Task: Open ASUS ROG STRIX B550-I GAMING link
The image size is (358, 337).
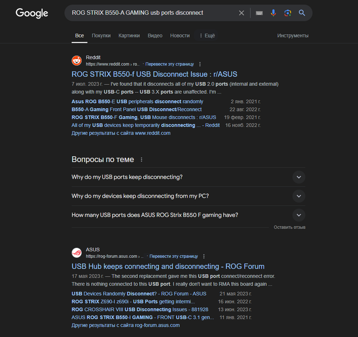Action: (x=143, y=317)
